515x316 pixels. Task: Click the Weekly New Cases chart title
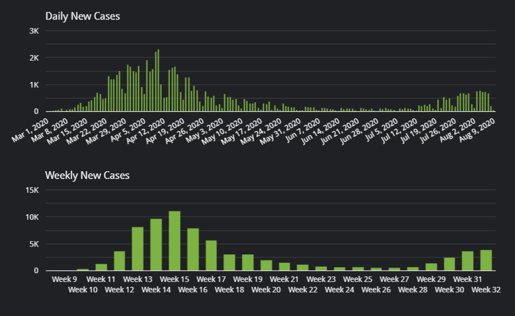[x=87, y=175]
